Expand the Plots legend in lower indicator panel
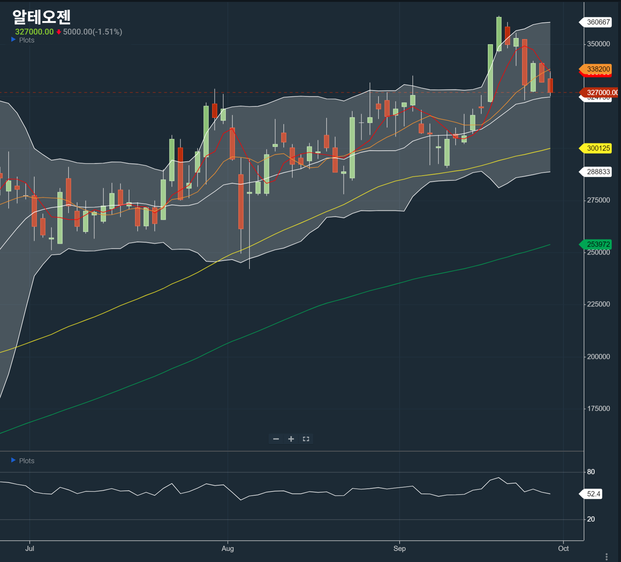621x562 pixels. click(13, 460)
